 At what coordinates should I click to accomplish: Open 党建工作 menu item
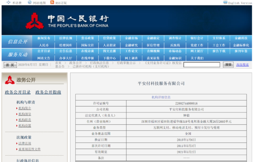pos(197,45)
